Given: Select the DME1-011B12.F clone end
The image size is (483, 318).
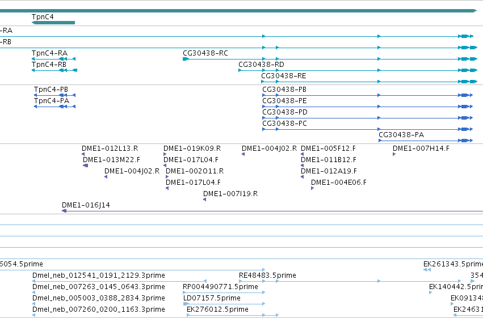Looking at the screenshot, I should (x=302, y=166).
